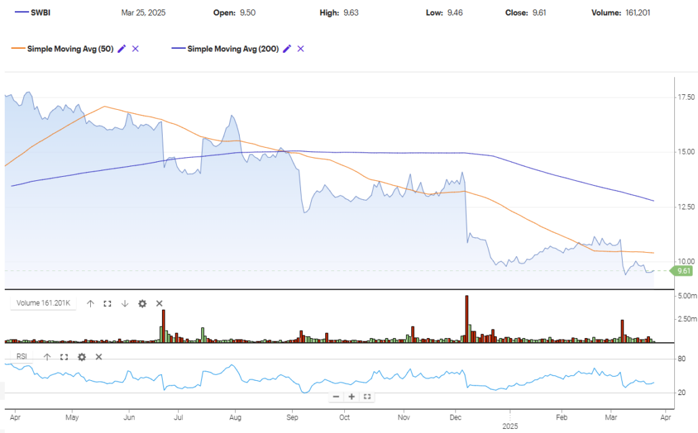Image resolution: width=698 pixels, height=433 pixels.
Task: Click the Feb label on time axis
Action: [562, 417]
